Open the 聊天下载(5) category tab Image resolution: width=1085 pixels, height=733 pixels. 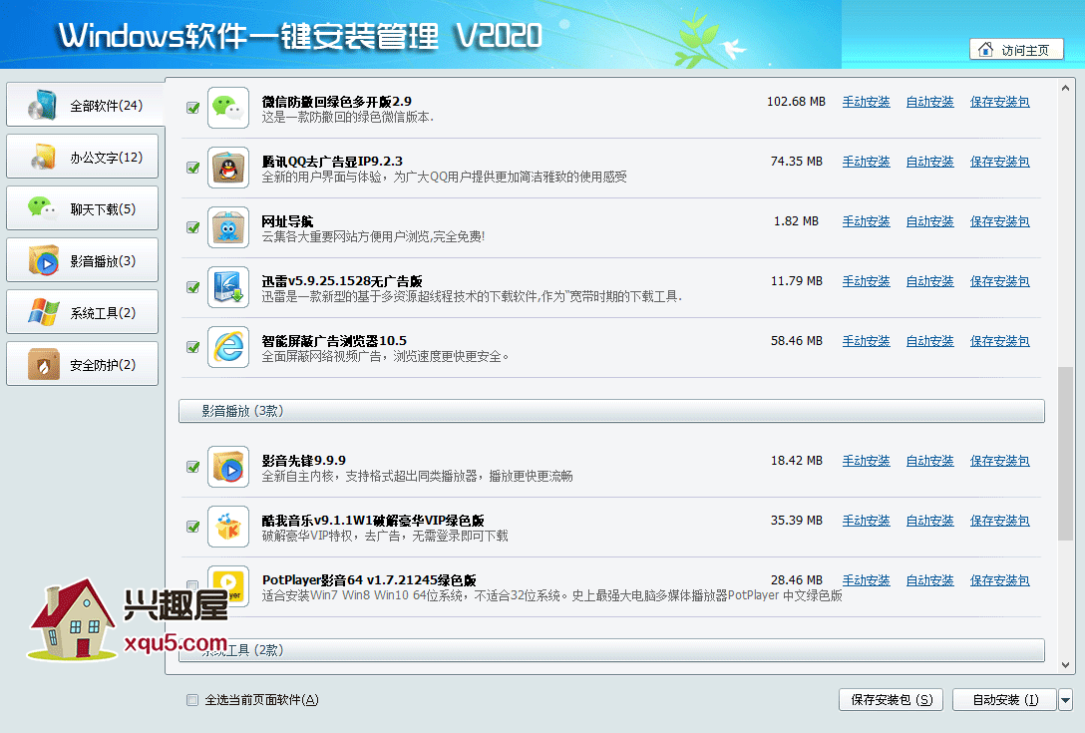click(x=83, y=208)
